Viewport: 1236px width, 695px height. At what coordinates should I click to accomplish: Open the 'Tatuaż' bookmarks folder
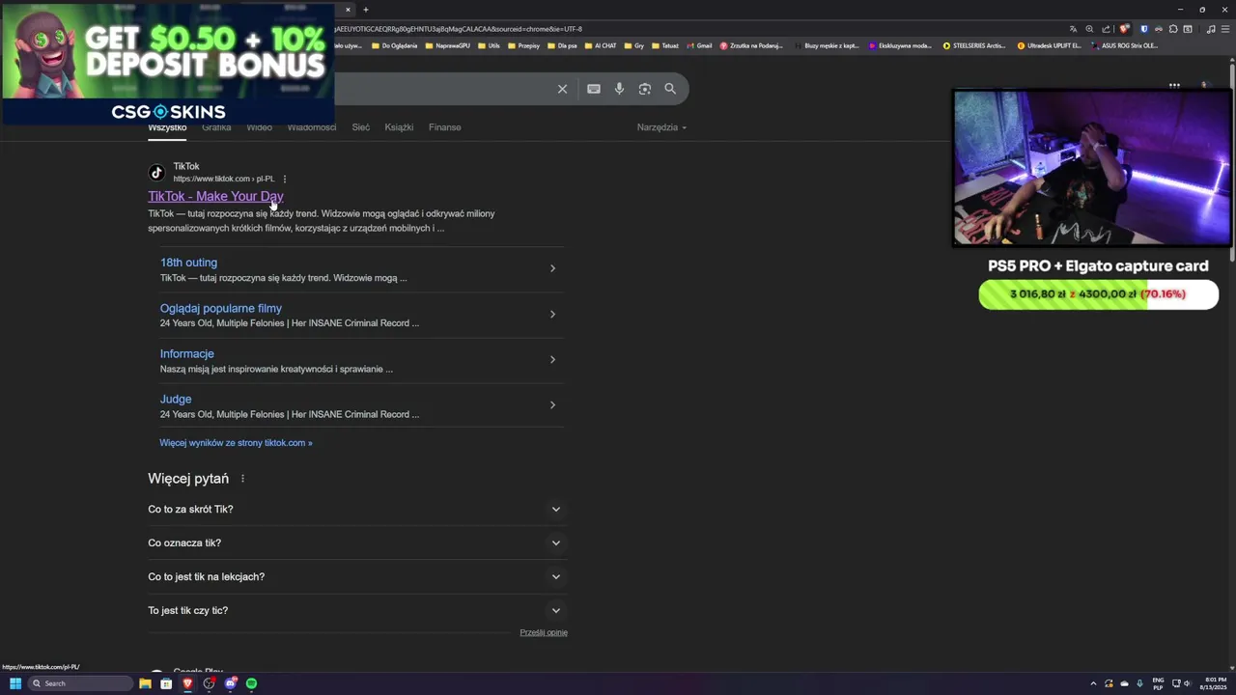[664, 45]
